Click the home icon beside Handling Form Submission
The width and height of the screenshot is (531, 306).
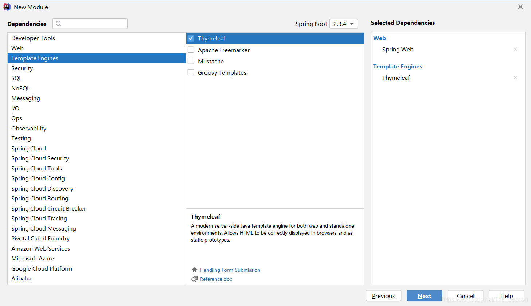195,270
